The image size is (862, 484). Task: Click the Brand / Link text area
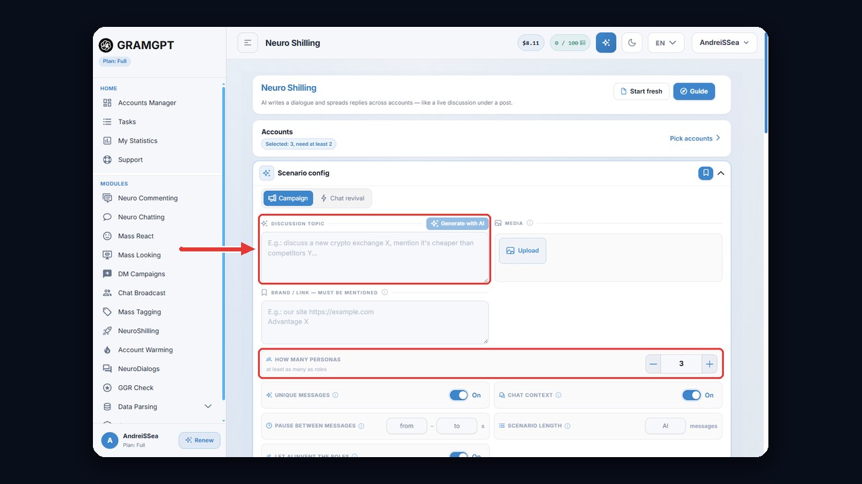click(375, 323)
